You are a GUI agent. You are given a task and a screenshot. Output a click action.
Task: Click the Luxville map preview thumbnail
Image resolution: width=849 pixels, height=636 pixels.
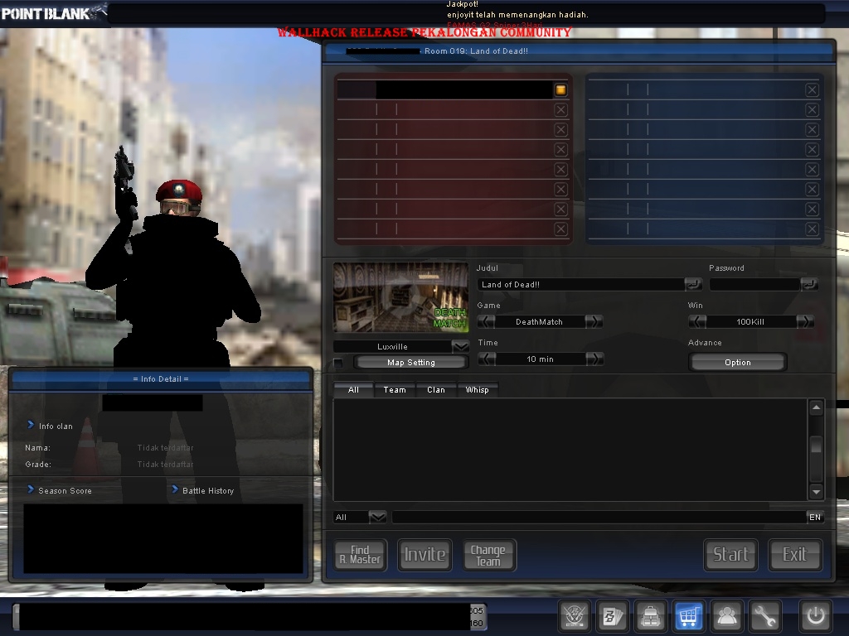(400, 297)
